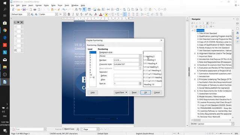Open the sidebar Styles deck icon
The width and height of the screenshot is (240, 135).
(237, 33)
